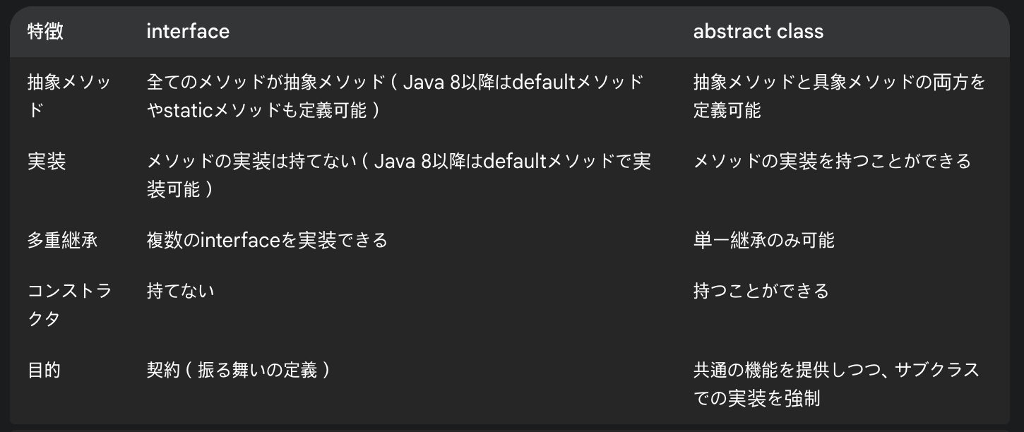
Task: Click the メソッドの実装を持つことができる cell
Action: pos(832,162)
